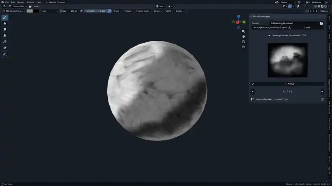Select the Soften tool in toolbar
Image resolution: width=332 pixels, height=186 pixels.
tap(5, 24)
